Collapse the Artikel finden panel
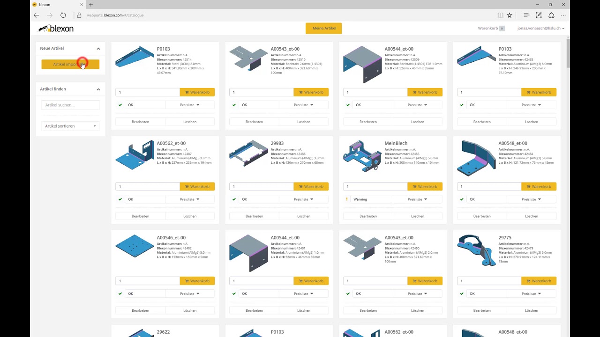Viewport: 600px width, 337px height. tap(98, 89)
